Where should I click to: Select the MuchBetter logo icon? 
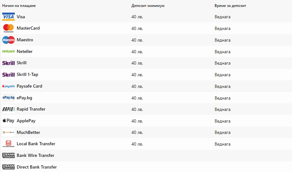(8, 132)
